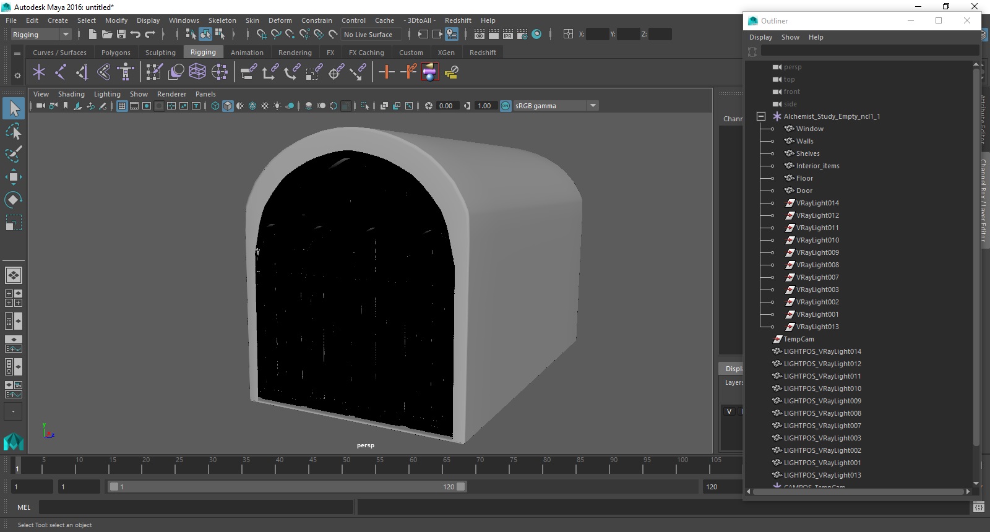Select the Lasso tool in the toolbox
Image resolution: width=990 pixels, height=532 pixels.
(14, 131)
